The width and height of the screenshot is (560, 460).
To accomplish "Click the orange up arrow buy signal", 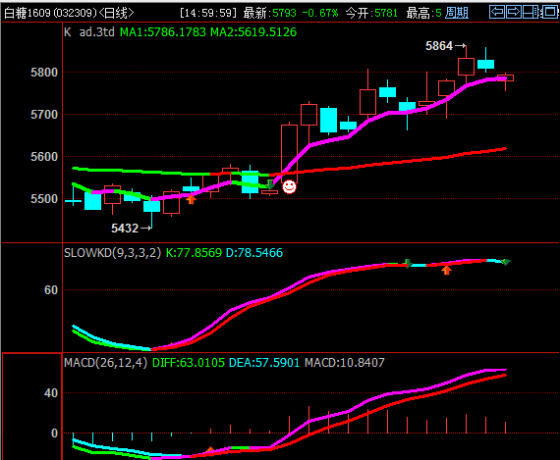I will coord(192,199).
